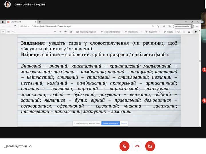Open the Перегляд сторінки page view option

click(86, 32)
